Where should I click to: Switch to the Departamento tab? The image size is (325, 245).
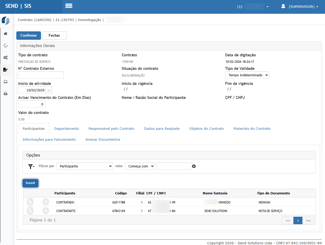click(67, 129)
